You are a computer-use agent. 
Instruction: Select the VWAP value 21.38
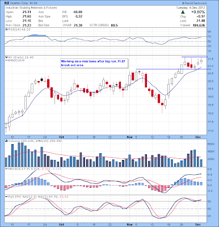(78, 25)
